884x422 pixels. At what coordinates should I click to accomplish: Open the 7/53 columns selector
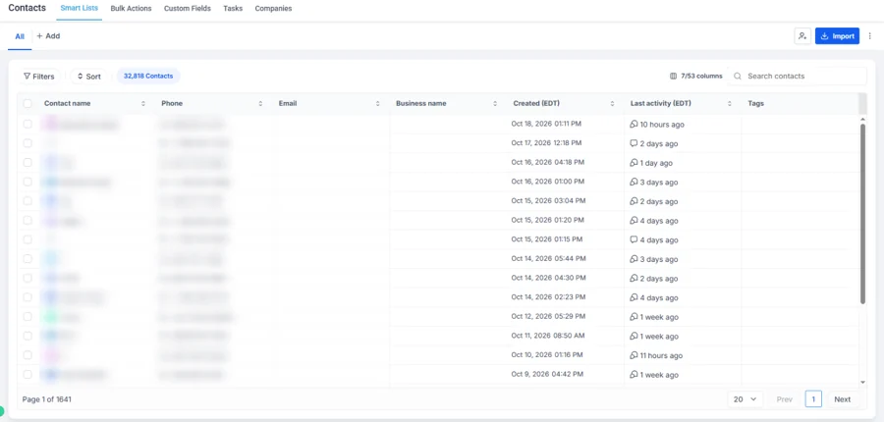point(696,77)
